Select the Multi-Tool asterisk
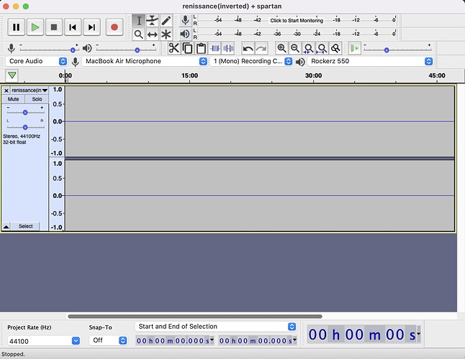The width and height of the screenshot is (465, 359). (166, 34)
